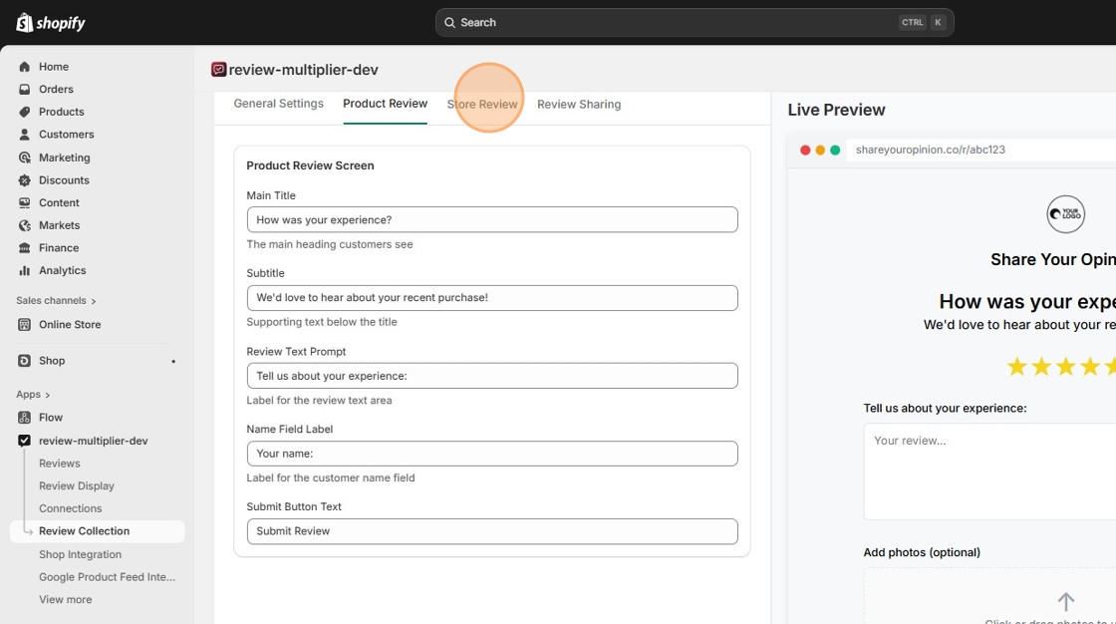Click the Main Title input field
The height and width of the screenshot is (624, 1116).
492,219
